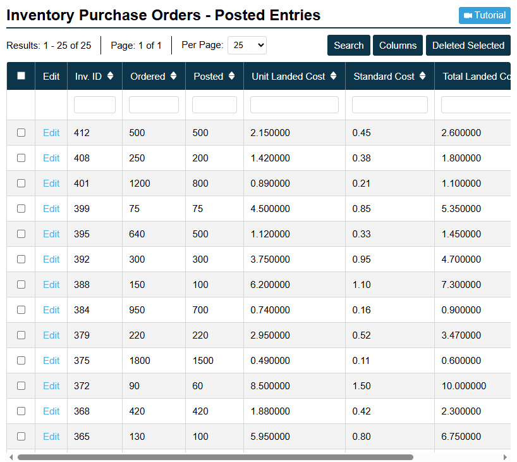Edit the entry for Inv. ID 365
This screenshot has width=517, height=462.
click(x=51, y=437)
